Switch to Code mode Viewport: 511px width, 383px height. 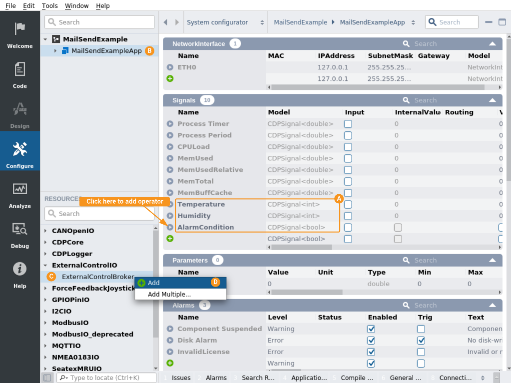click(x=20, y=75)
